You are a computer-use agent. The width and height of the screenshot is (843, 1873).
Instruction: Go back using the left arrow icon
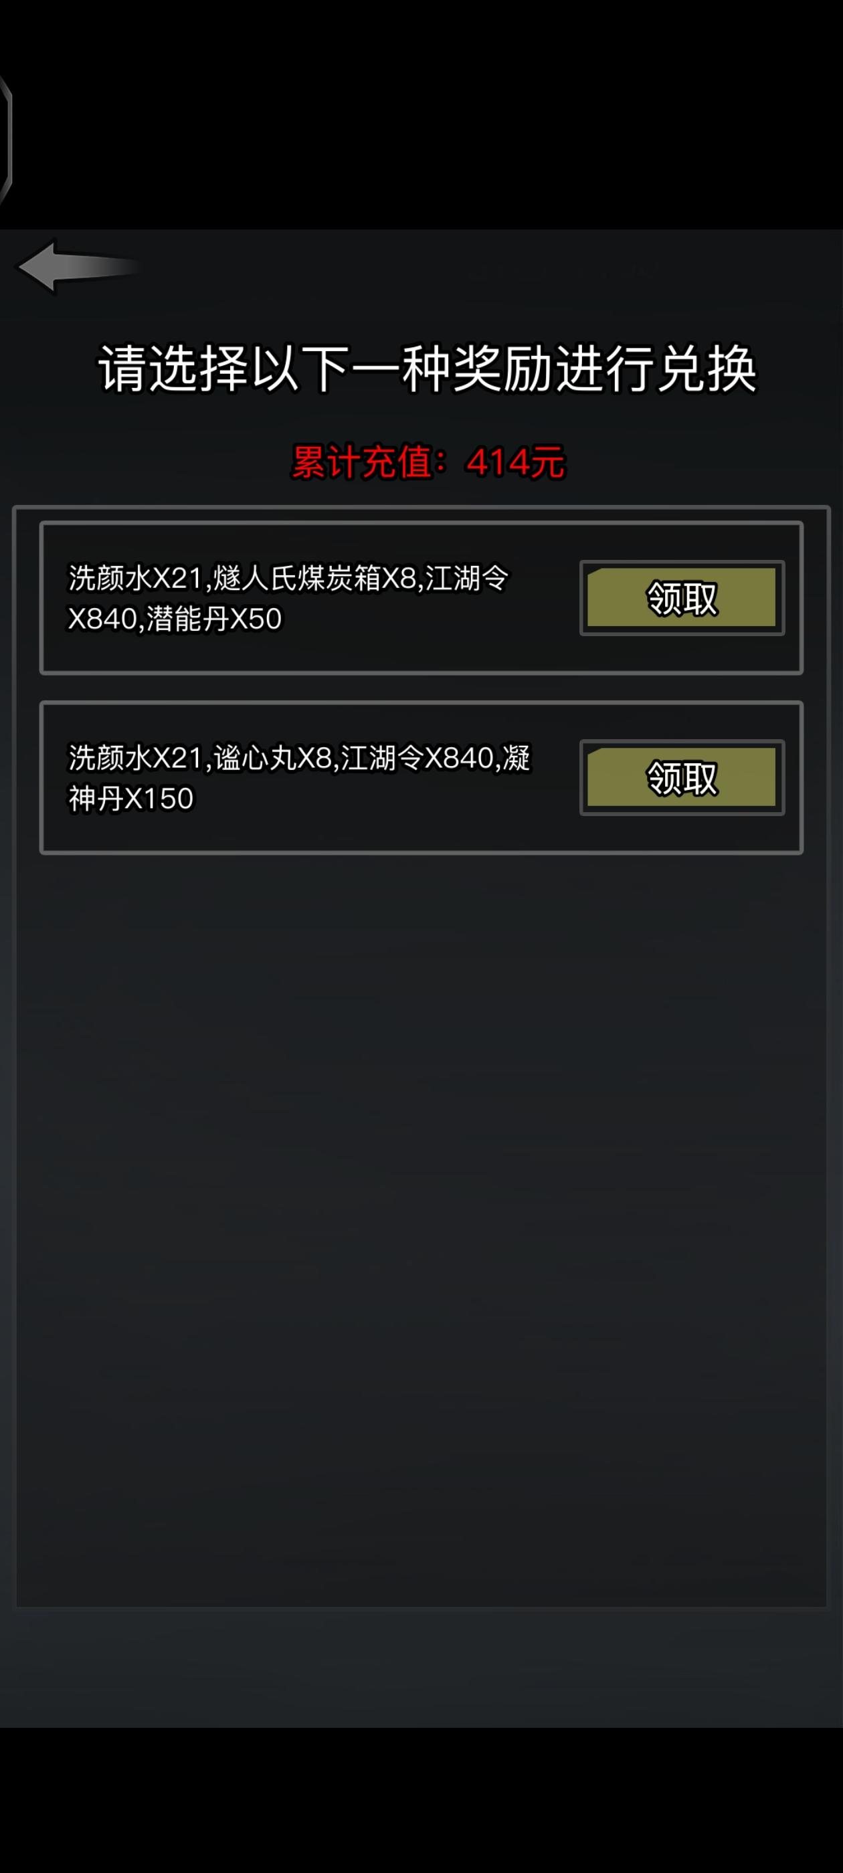[76, 267]
